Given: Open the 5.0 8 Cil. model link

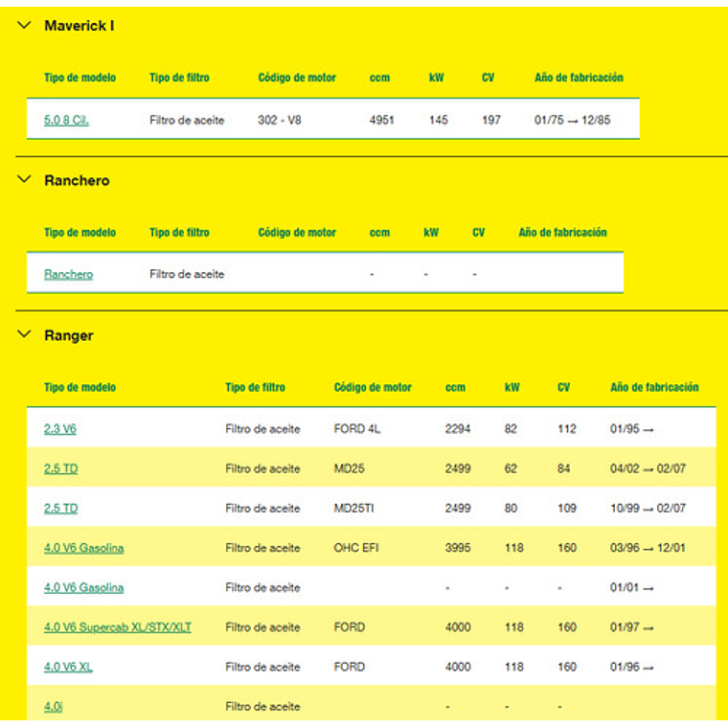Looking at the screenshot, I should [x=66, y=121].
